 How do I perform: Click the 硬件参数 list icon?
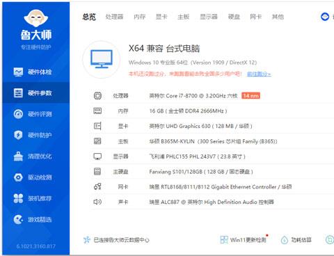(x=18, y=93)
